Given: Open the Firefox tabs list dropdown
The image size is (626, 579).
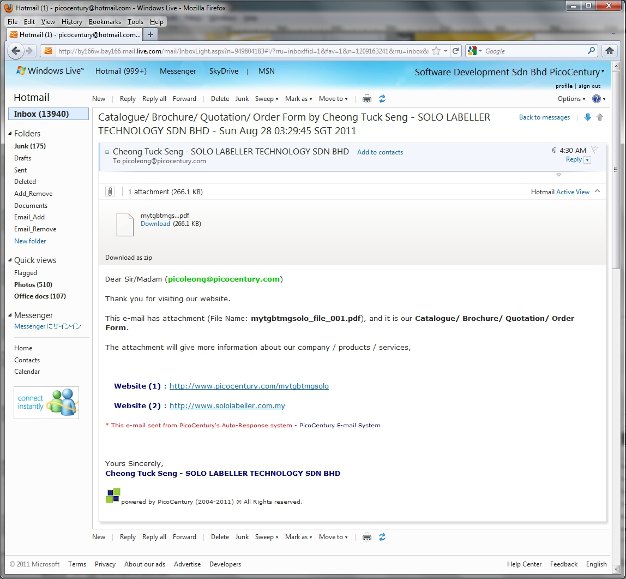Looking at the screenshot, I should pos(614,34).
